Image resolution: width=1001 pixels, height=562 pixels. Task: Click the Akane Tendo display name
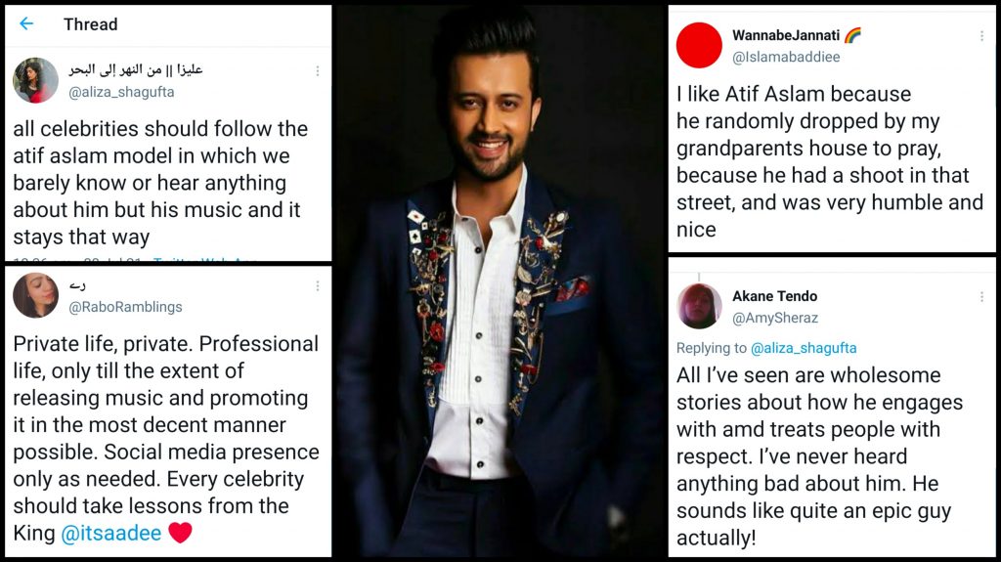pyautogui.click(x=774, y=296)
